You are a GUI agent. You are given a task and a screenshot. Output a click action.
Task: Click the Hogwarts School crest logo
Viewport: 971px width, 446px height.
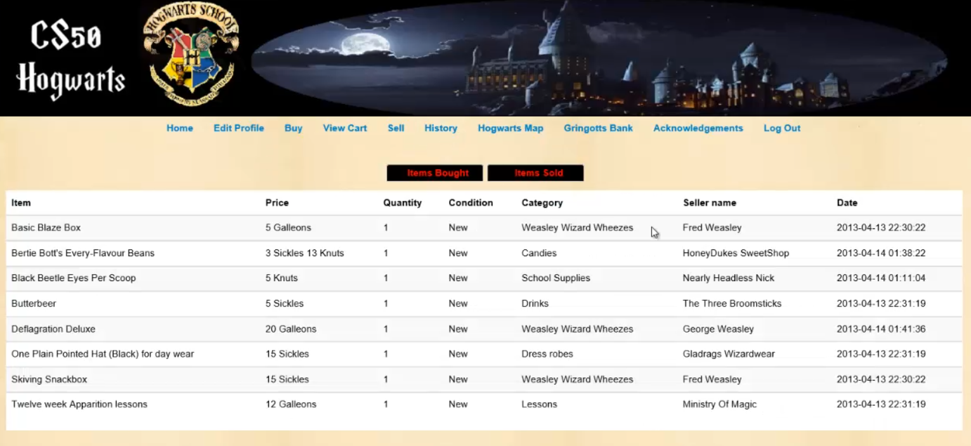point(191,55)
